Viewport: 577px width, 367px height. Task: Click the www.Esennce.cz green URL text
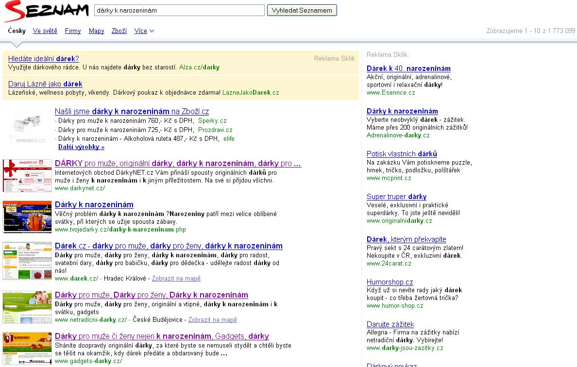(x=391, y=93)
